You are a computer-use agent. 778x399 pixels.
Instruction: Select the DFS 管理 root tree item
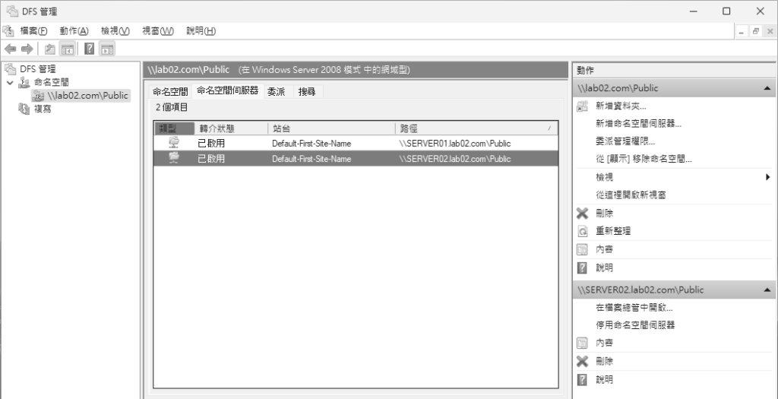[x=38, y=69]
